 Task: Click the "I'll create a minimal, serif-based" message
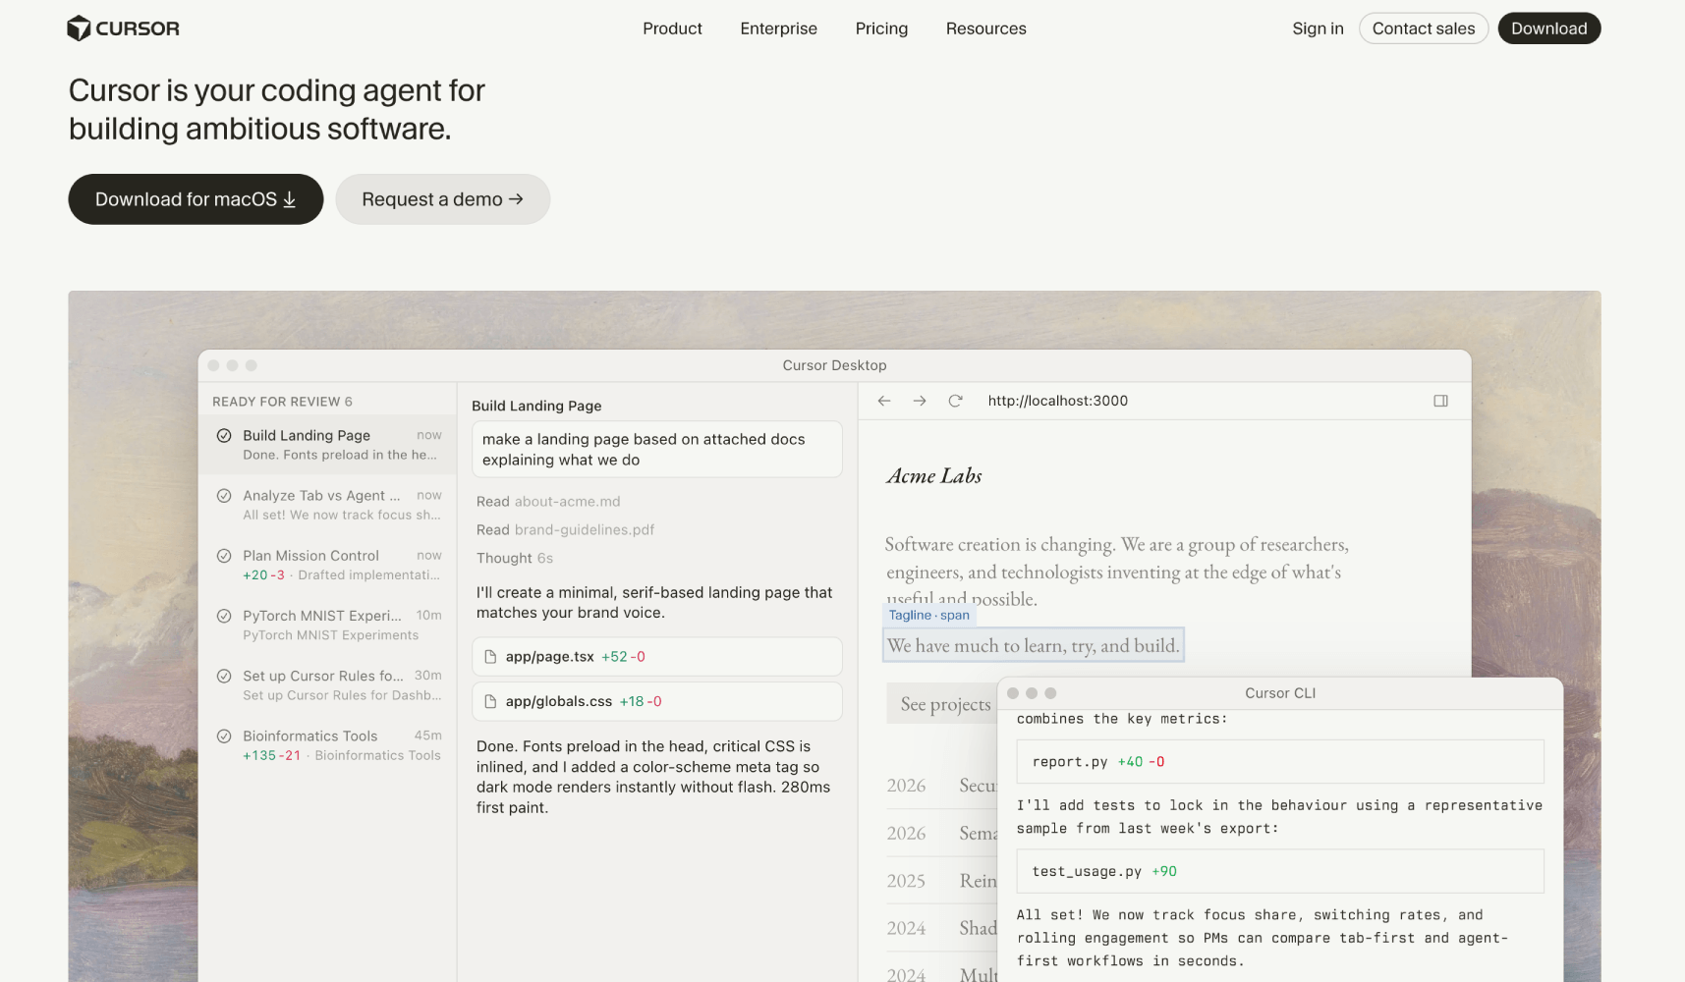[654, 603]
